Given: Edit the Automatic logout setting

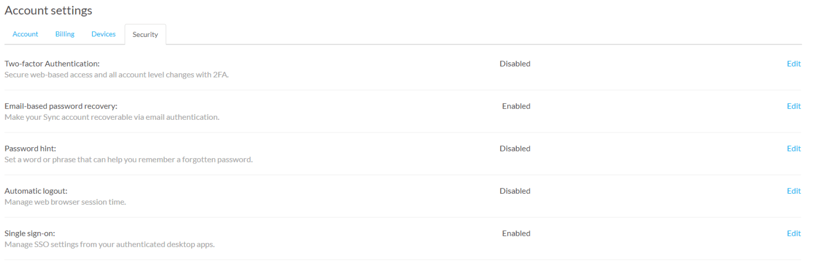Looking at the screenshot, I should click(793, 191).
